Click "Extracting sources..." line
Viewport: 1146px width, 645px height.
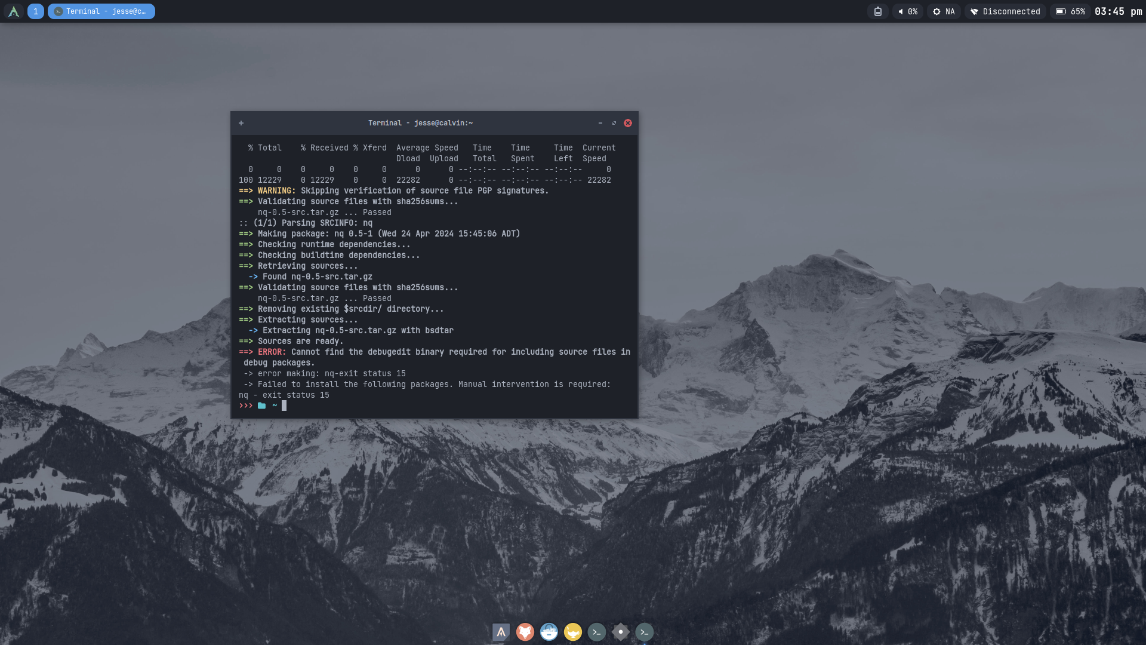308,320
